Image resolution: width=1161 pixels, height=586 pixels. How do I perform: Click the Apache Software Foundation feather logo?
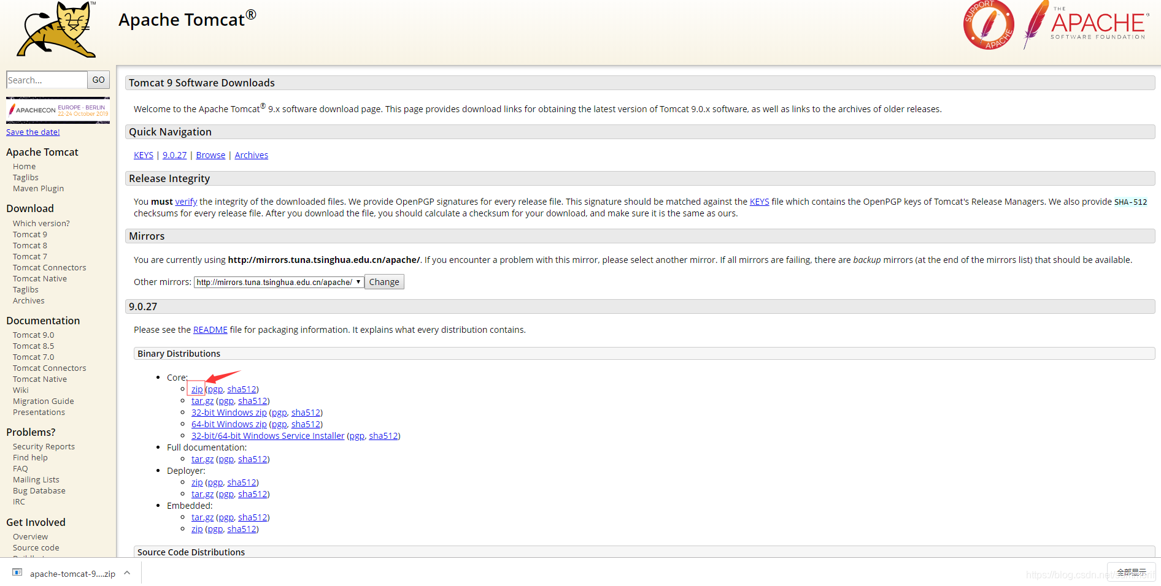tap(1086, 25)
